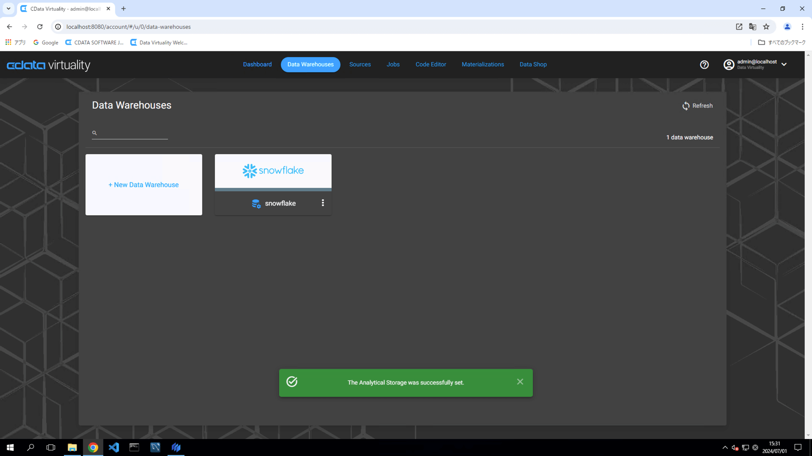Screen dimensions: 812x456
Task: Open the tab search dropdown arrow
Action: [8, 8]
